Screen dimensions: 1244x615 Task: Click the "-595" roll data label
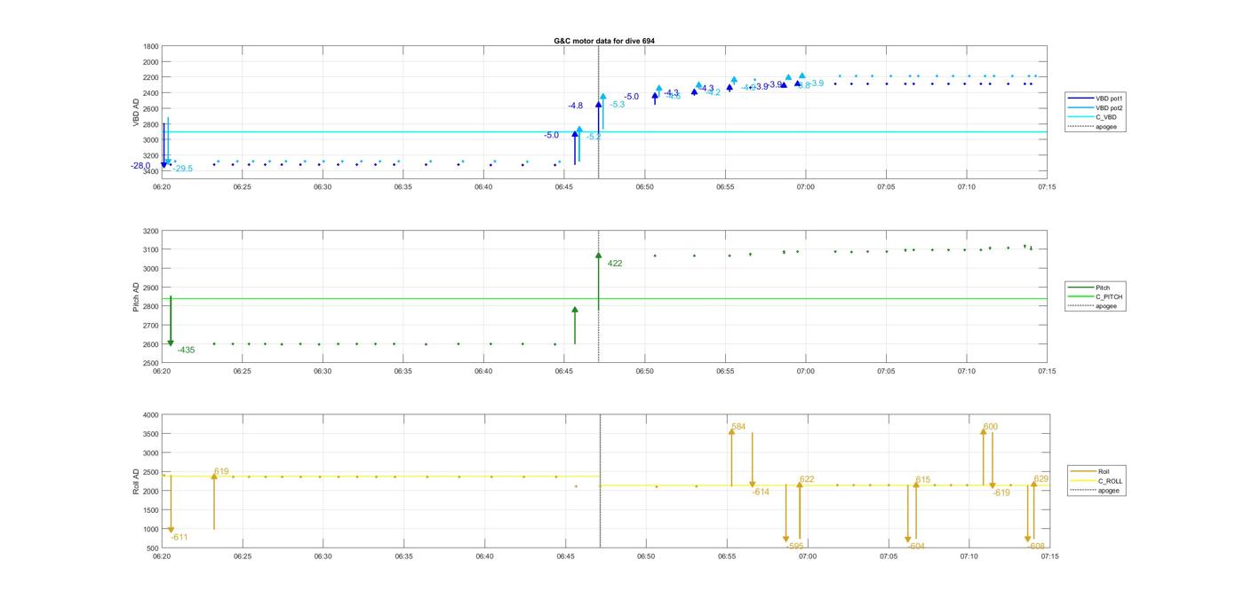coord(795,547)
